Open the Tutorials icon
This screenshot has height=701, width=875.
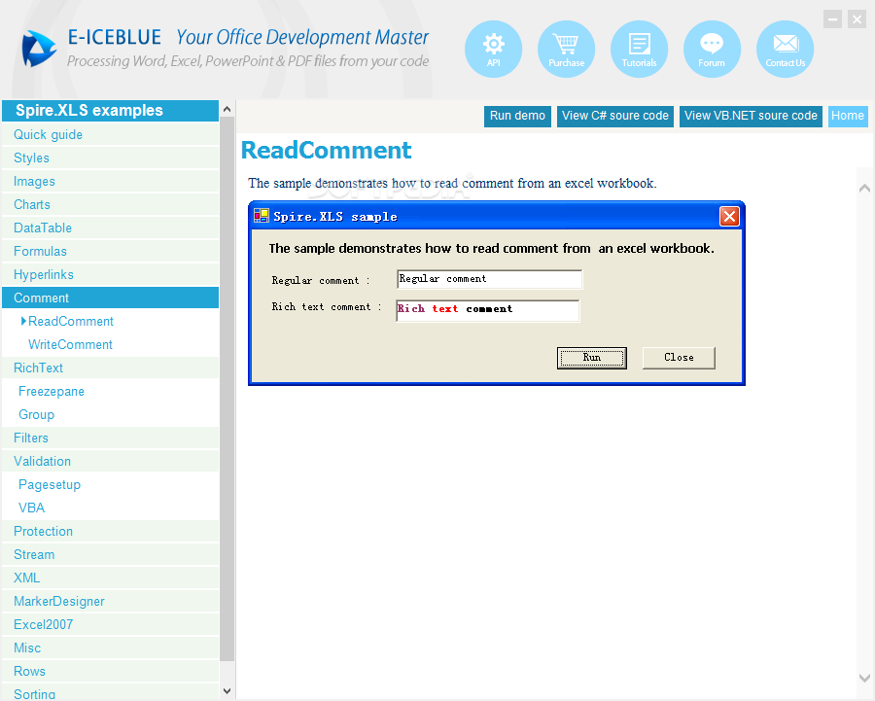[639, 50]
